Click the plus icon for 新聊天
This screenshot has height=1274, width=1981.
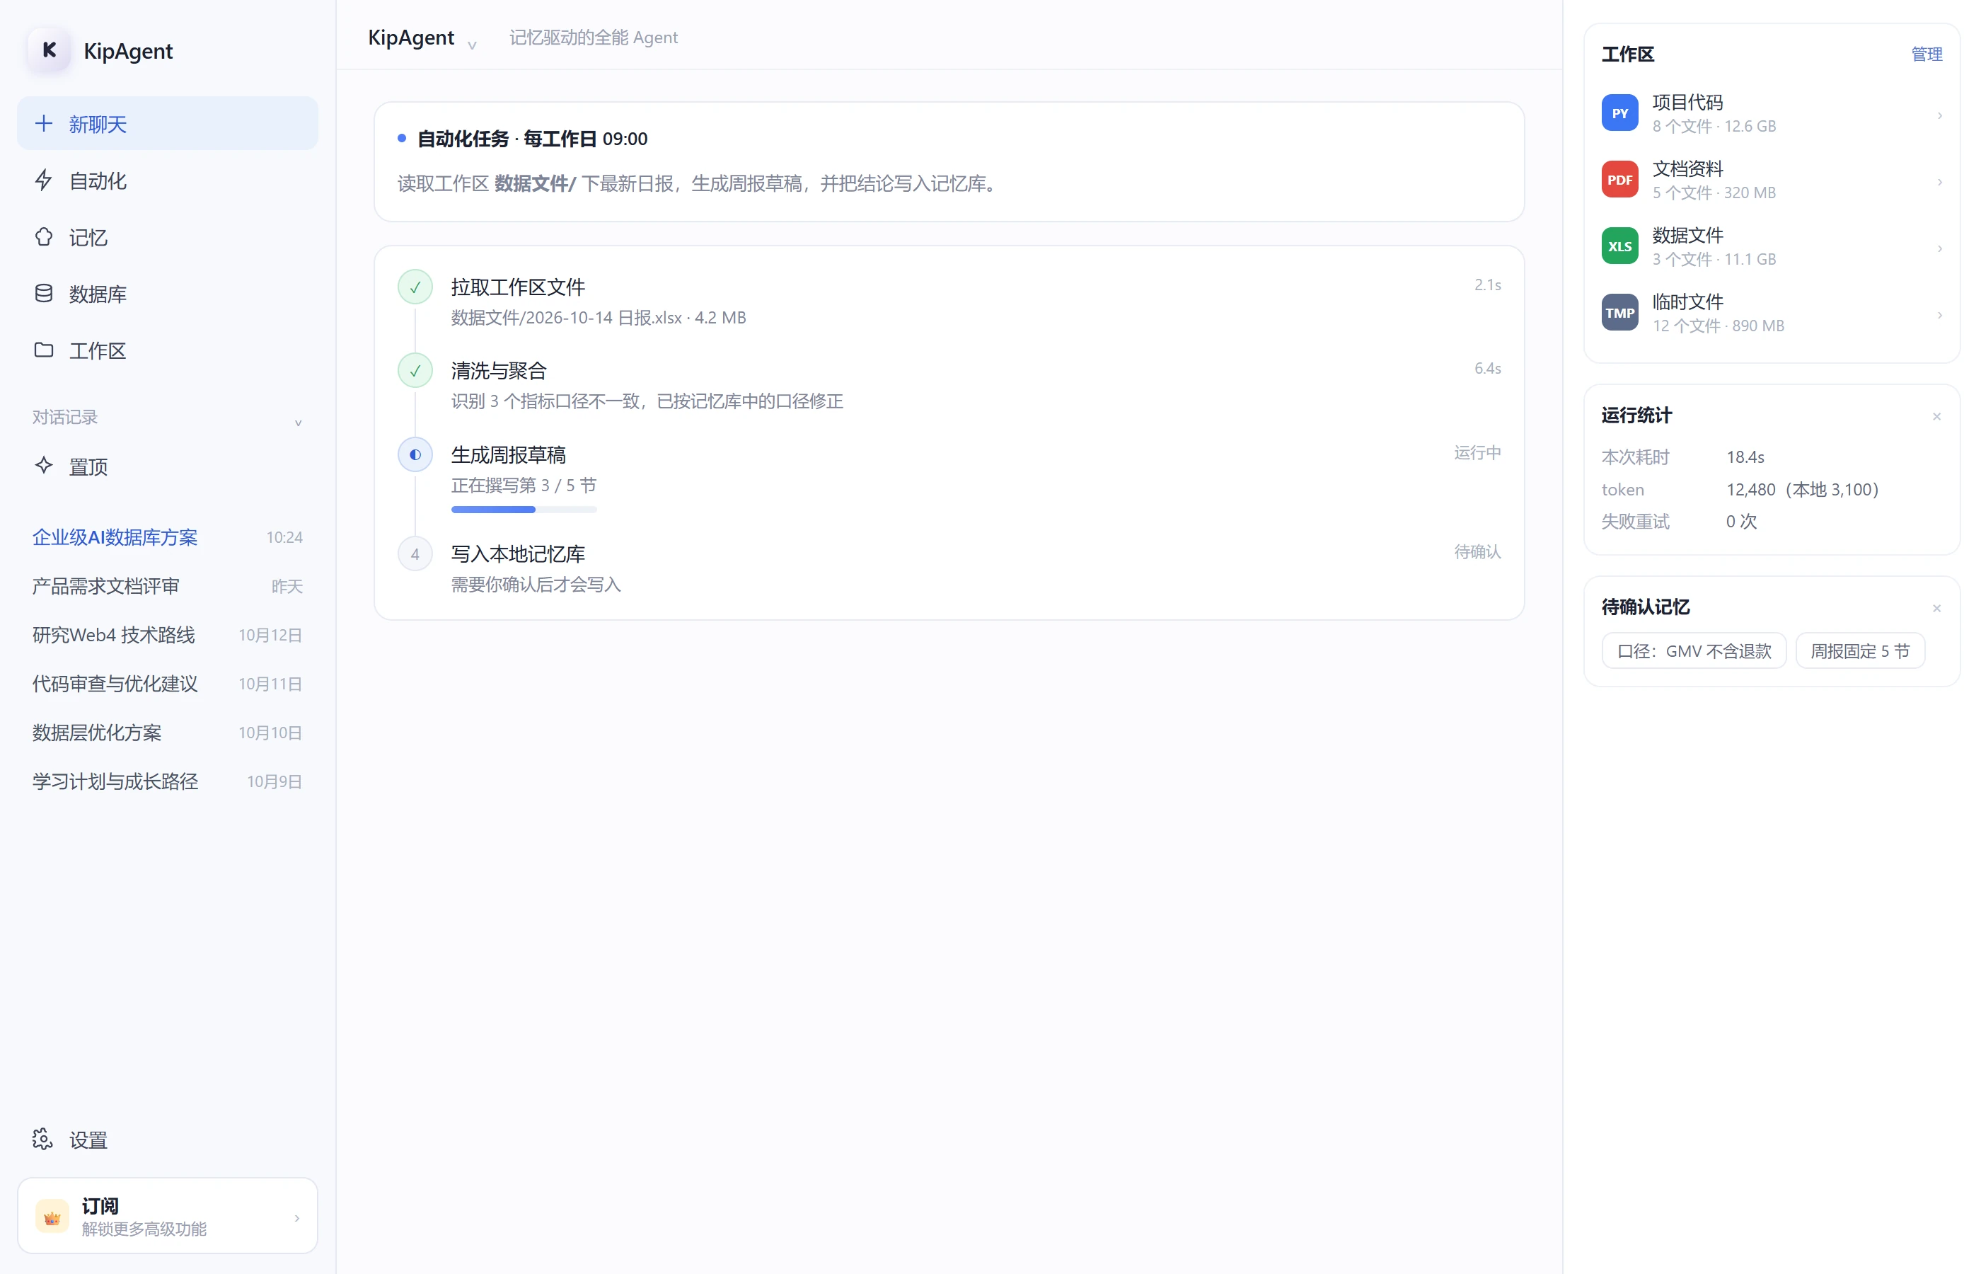44,123
